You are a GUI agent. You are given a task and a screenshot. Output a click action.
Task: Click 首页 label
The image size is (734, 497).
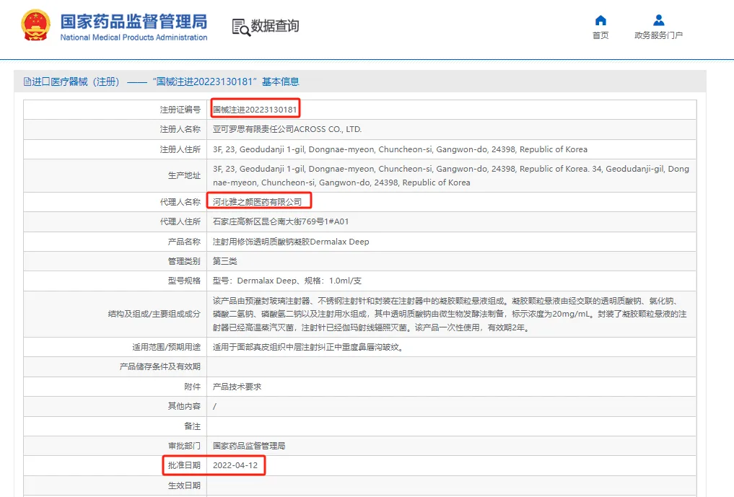coord(600,35)
